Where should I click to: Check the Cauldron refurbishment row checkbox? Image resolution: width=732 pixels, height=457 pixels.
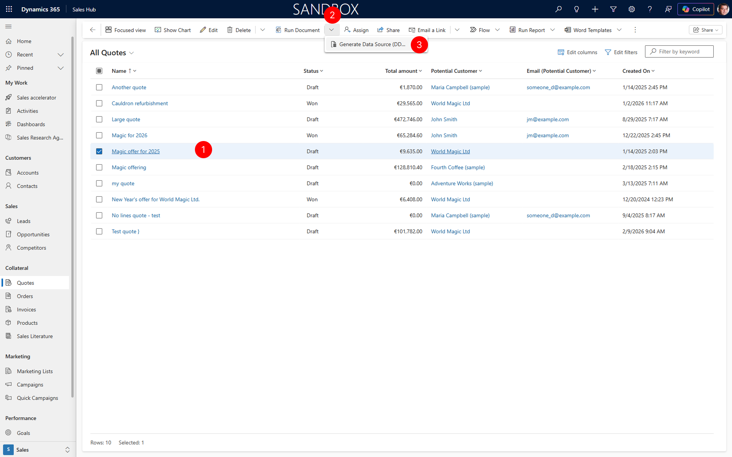[99, 103]
